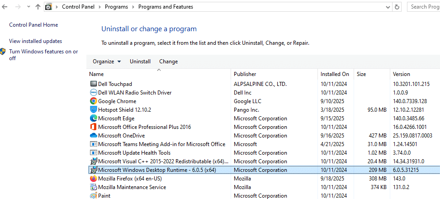
Task: Select Hotspot Shield 12.10.2 entry
Action: (125, 110)
